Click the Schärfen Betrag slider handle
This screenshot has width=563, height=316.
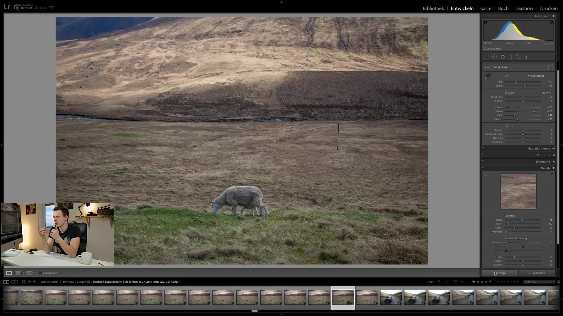pos(522,220)
